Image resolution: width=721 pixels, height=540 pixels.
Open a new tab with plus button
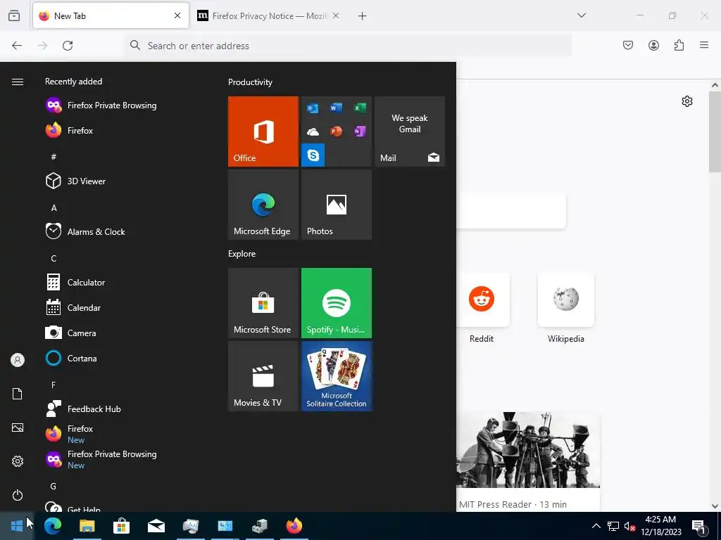pos(362,16)
